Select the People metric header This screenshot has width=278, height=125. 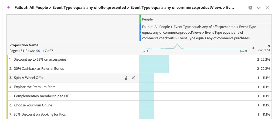click(147, 19)
